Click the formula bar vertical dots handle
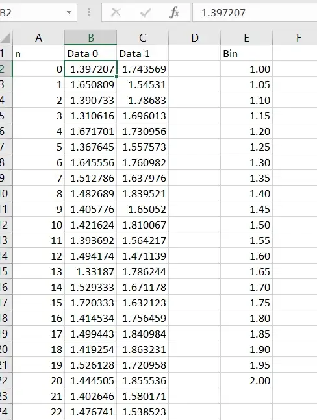 [x=89, y=12]
